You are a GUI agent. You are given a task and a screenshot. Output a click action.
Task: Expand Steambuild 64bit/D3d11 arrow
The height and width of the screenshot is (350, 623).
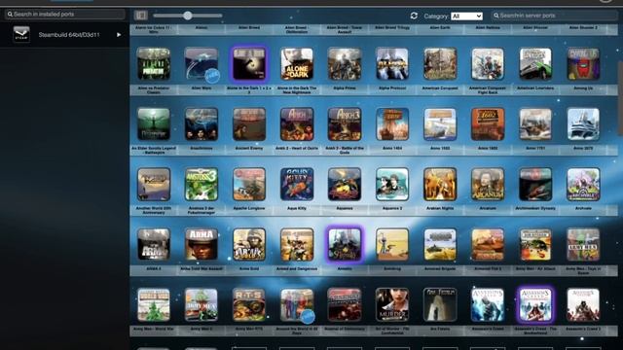pos(119,35)
